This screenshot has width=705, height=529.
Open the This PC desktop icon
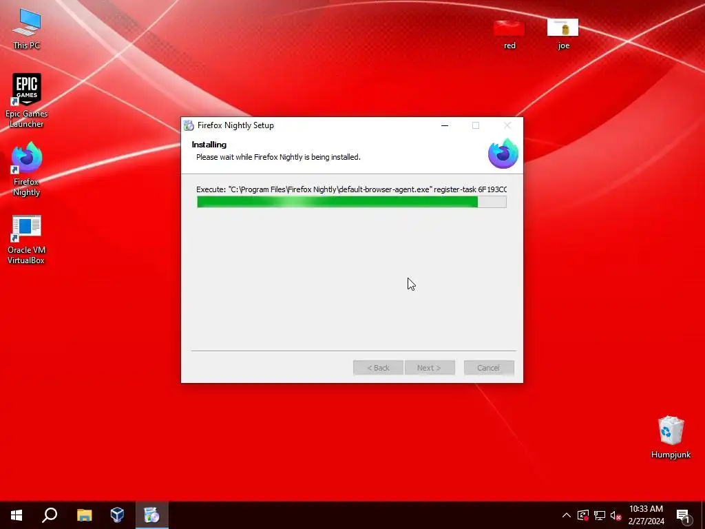pyautogui.click(x=27, y=29)
